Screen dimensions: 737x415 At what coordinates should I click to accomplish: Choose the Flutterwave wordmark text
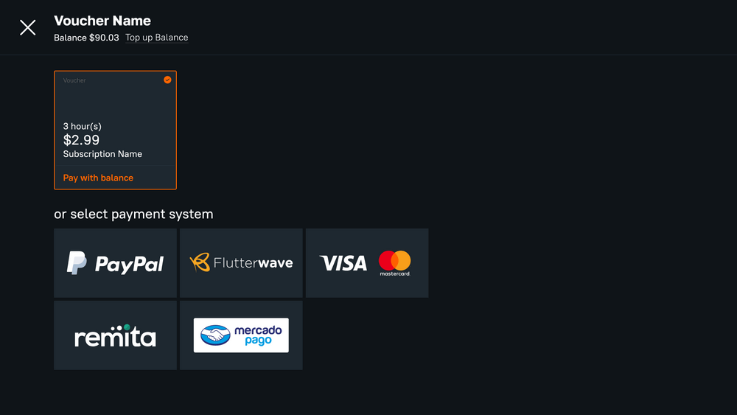pyautogui.click(x=253, y=263)
